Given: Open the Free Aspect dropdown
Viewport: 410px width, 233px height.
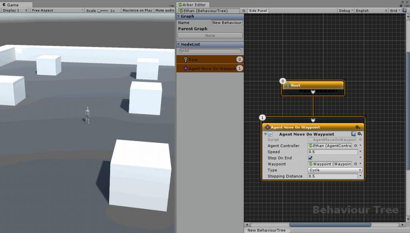Looking at the screenshot, I should click(57, 10).
